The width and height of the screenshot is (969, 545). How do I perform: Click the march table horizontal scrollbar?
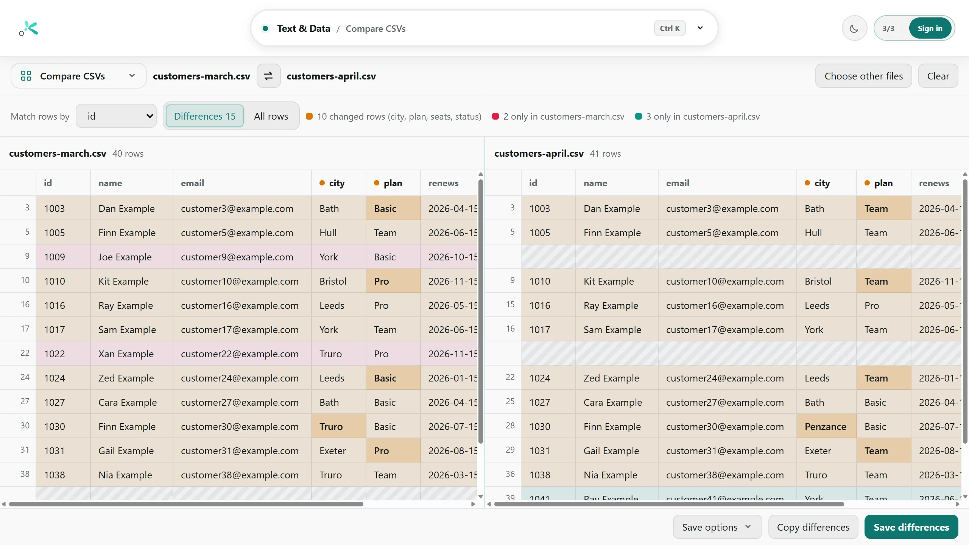coord(186,504)
